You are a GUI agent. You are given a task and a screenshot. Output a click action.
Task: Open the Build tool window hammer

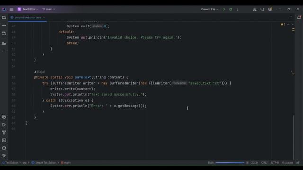point(4,132)
